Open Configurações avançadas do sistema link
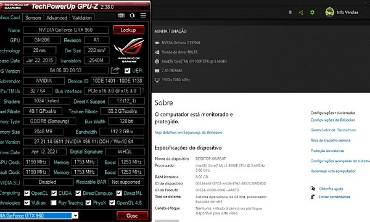Screen dimensions: 370x222 pos(340,161)
